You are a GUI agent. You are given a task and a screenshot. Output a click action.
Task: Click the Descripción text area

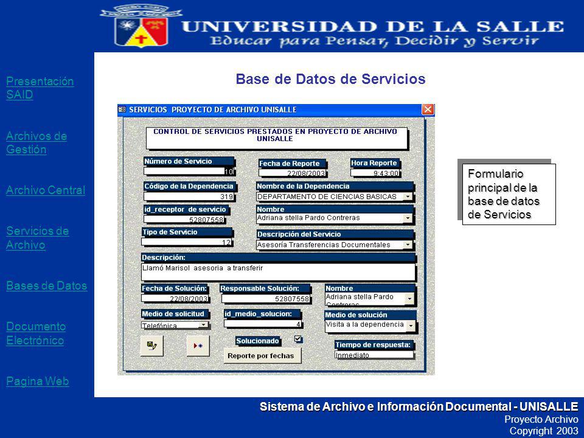(x=278, y=272)
